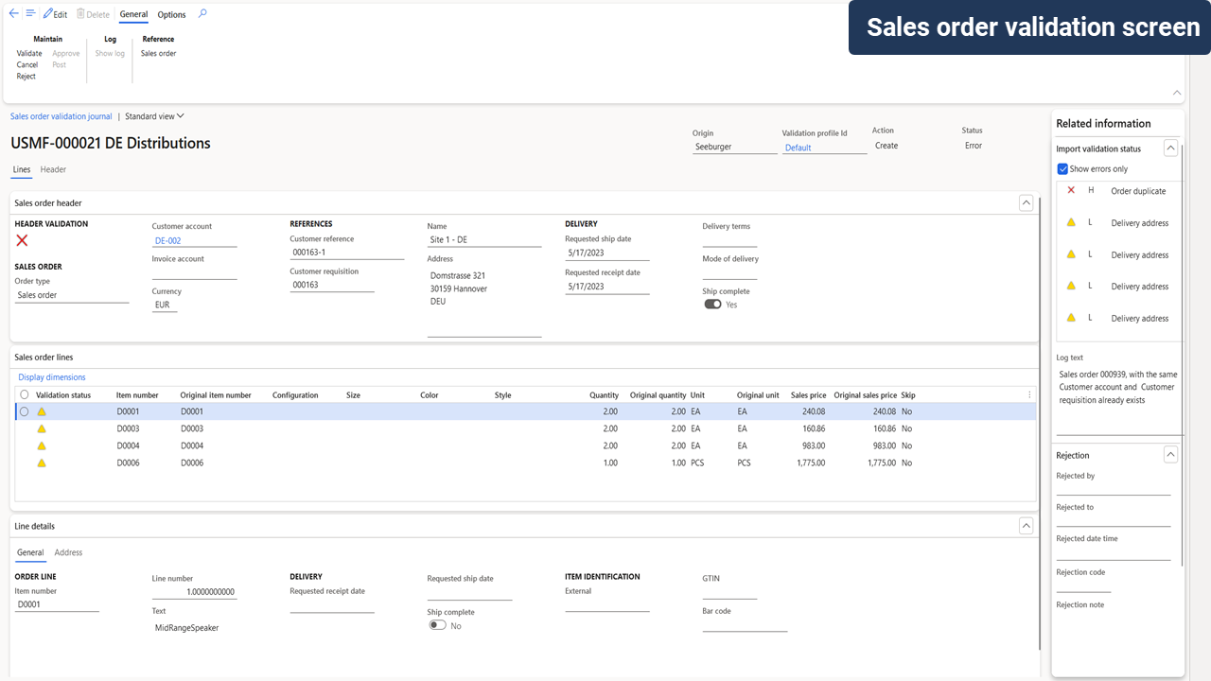Sort by Quantity column header
Screen dimensions: 1211x681
[604, 394]
